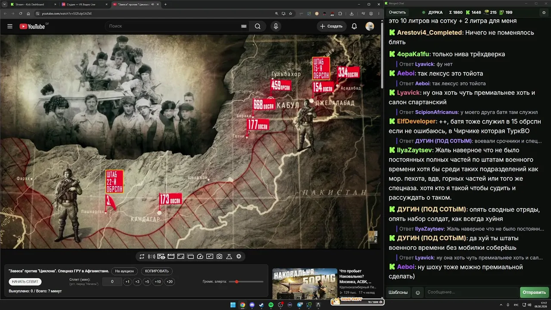551x310 pixels.
Task: Click the loop icon in video toolbar
Action: (142, 257)
